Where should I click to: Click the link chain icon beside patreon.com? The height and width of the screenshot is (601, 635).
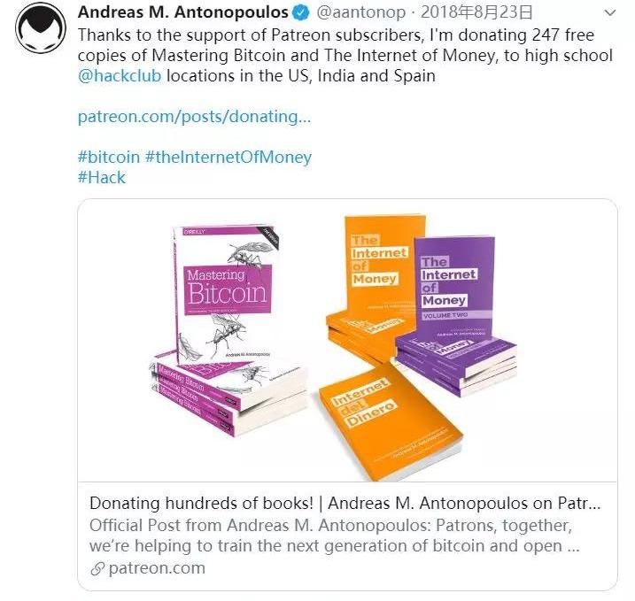tap(97, 568)
